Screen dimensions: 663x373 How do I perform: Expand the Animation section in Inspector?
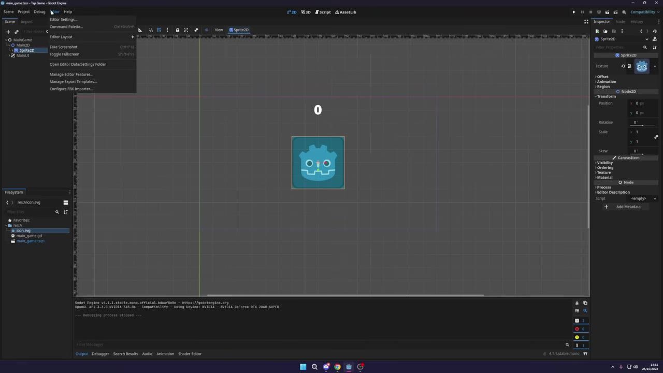tap(606, 81)
